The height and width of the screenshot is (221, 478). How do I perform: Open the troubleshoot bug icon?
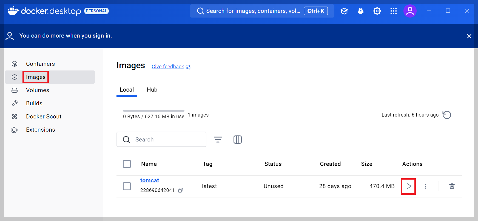[361, 11]
